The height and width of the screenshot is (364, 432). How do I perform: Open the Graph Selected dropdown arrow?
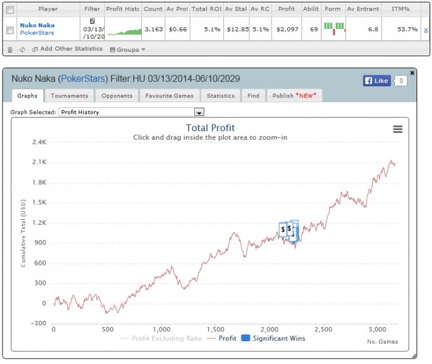pos(199,112)
